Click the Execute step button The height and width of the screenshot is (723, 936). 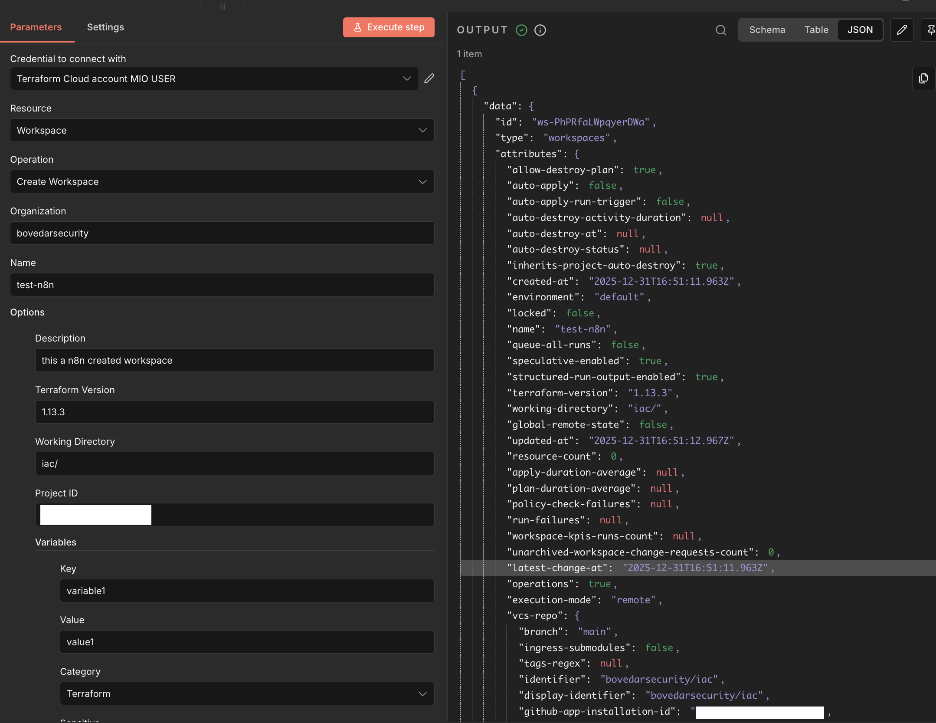(389, 27)
